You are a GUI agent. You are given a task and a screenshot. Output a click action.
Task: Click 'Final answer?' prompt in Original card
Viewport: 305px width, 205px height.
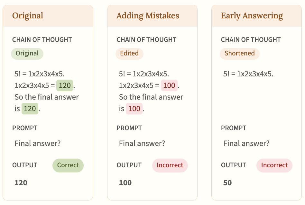pyautogui.click(x=38, y=143)
